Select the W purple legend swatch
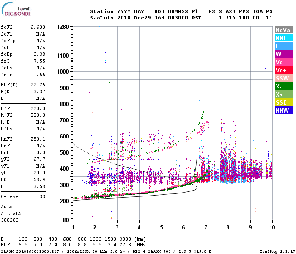 point(284,54)
